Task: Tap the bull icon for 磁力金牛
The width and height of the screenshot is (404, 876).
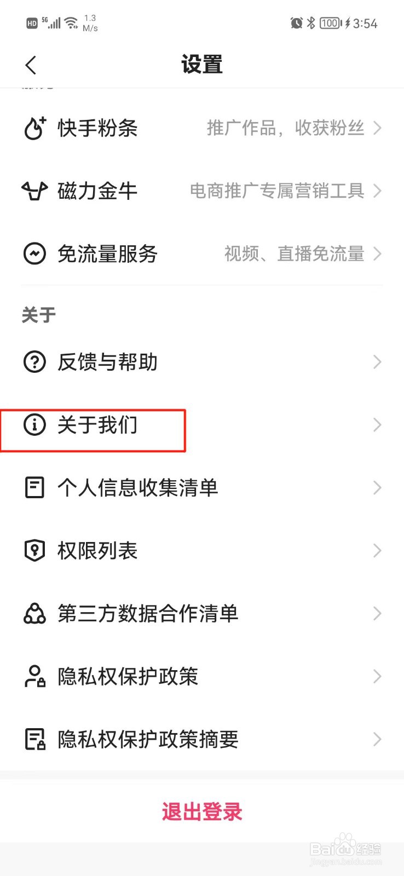Action: coord(34,191)
